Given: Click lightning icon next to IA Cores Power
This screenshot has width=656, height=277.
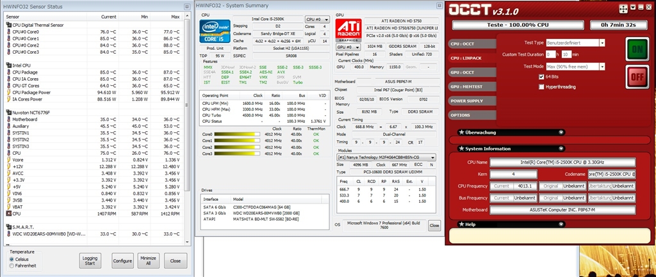Looking at the screenshot, I should click(x=9, y=99).
